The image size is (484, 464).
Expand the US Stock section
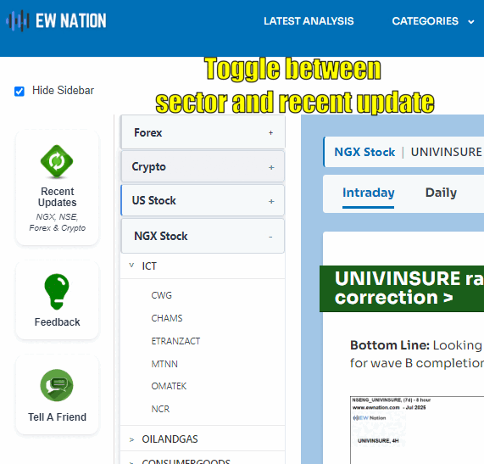click(x=203, y=200)
